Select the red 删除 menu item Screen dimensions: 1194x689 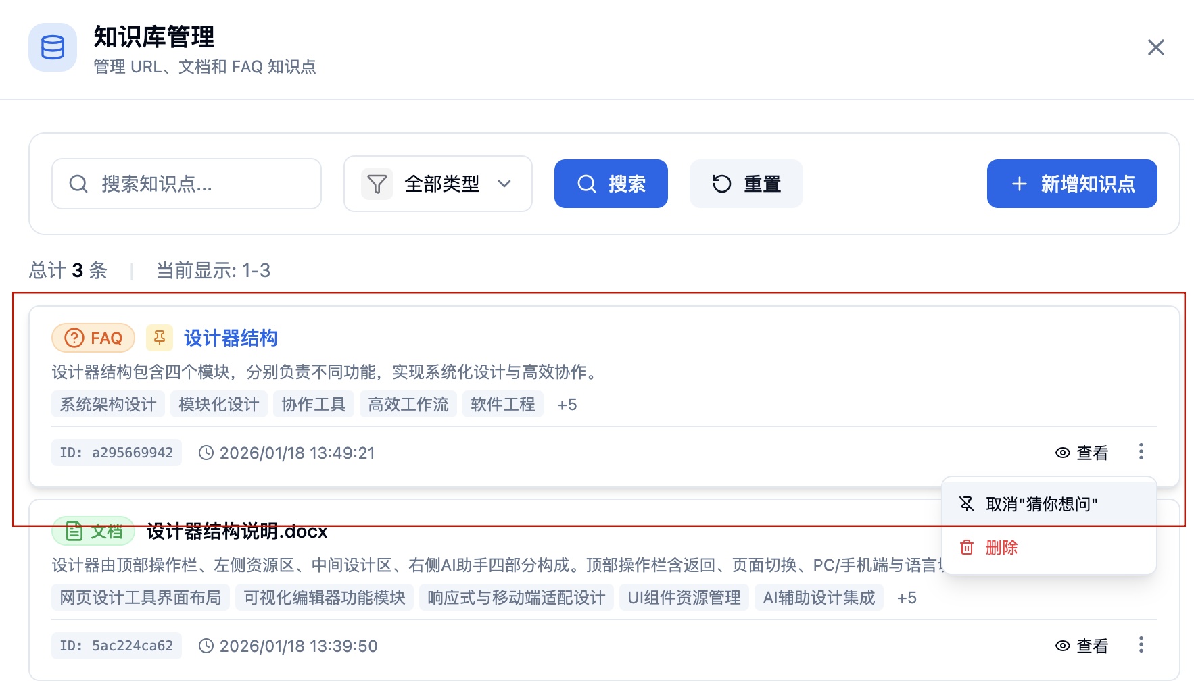coord(1049,547)
